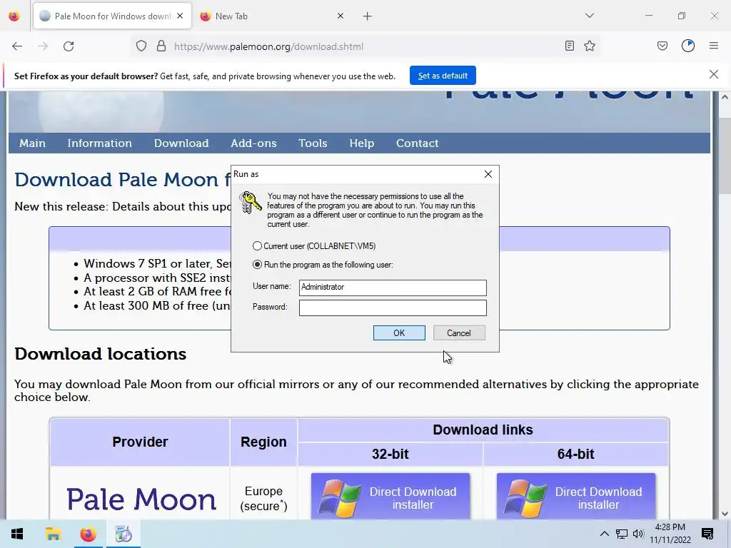This screenshot has width=731, height=548.
Task: Open Windows Start menu
Action: [17, 534]
